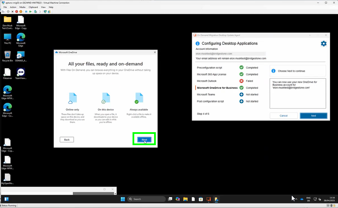The width and height of the screenshot is (338, 208).
Task: Click the Completed checkmark for OneDrive for Business
Action: [241, 88]
